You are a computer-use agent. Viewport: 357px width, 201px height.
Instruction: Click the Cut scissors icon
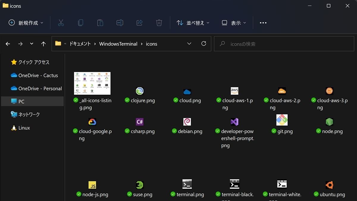coord(61,23)
